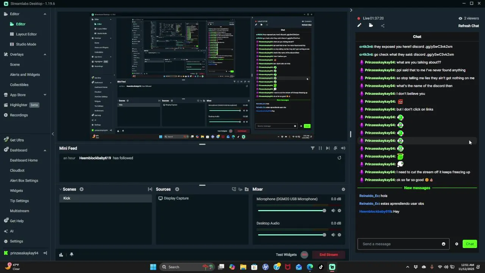Screen dimensions: 485x273
Task: Open Microsoft Edge from the taskbar
Action: (310, 267)
